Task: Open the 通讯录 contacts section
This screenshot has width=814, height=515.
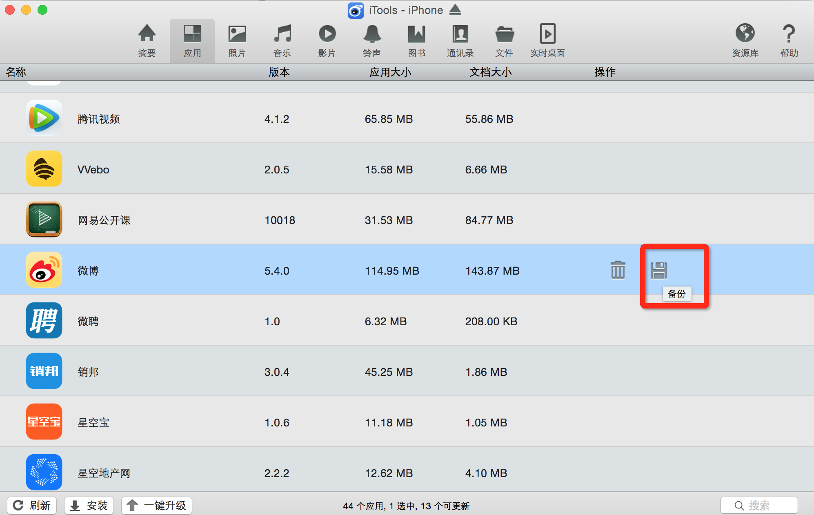Action: 460,41
